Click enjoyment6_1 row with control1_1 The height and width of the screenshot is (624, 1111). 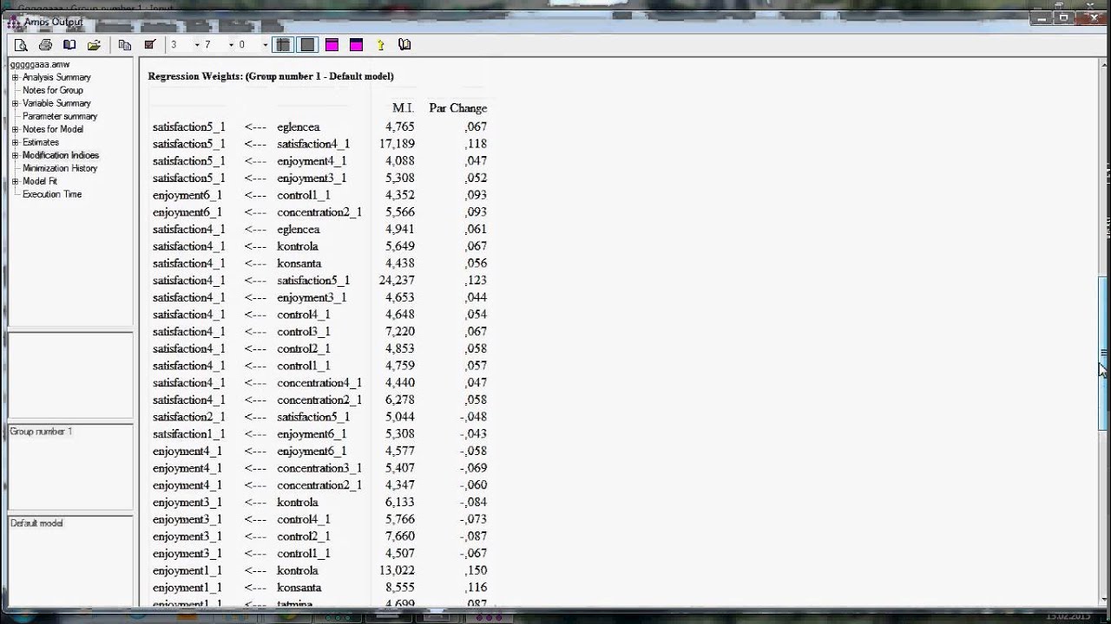(319, 195)
